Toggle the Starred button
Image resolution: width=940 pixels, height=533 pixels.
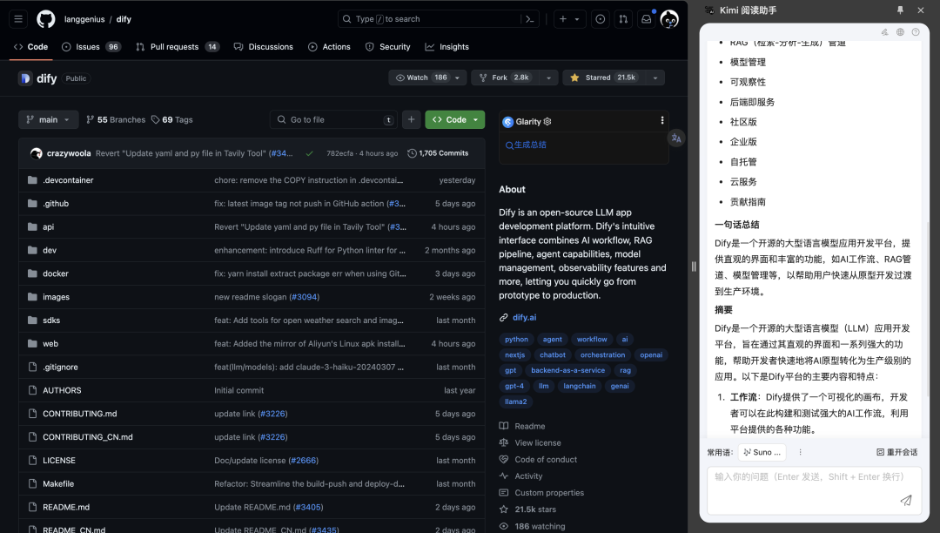click(x=602, y=78)
